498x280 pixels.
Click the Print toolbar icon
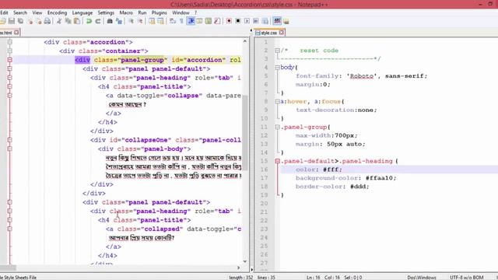click(x=47, y=21)
